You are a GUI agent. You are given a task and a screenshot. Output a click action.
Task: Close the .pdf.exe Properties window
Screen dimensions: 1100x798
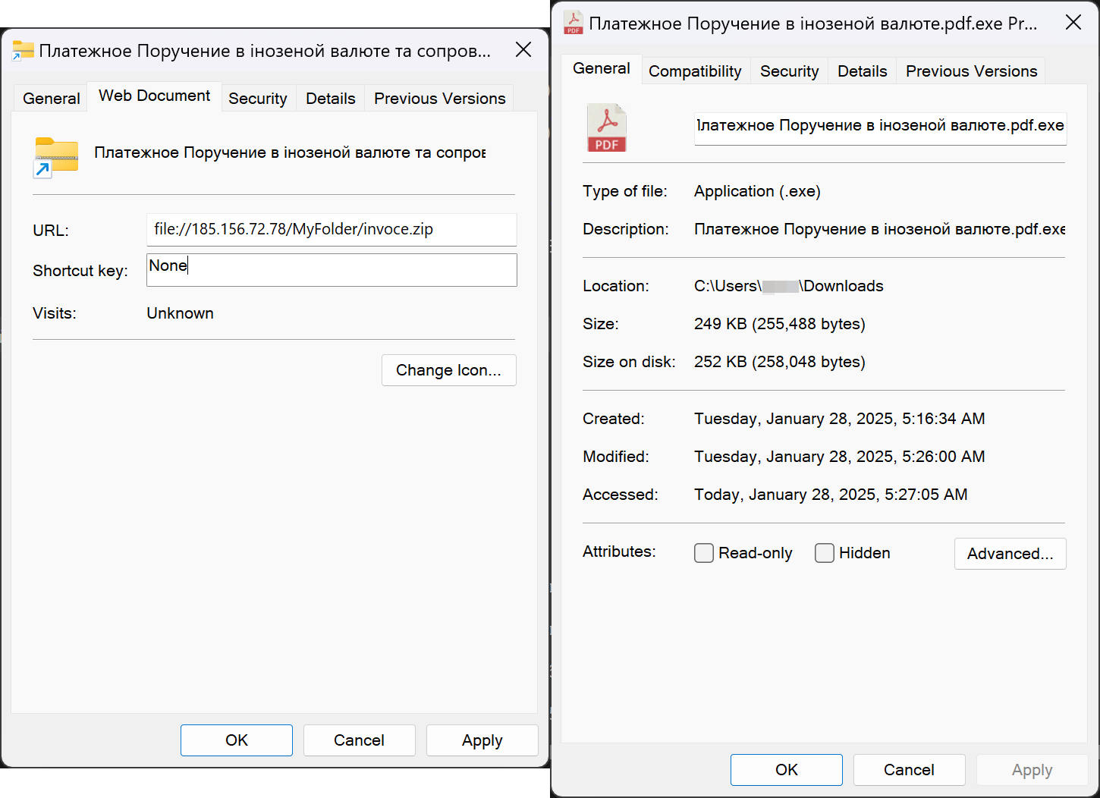tap(1073, 23)
